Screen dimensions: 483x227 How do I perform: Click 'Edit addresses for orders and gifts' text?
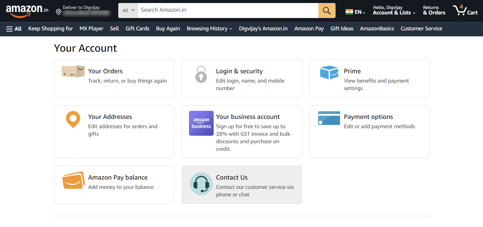(123, 130)
